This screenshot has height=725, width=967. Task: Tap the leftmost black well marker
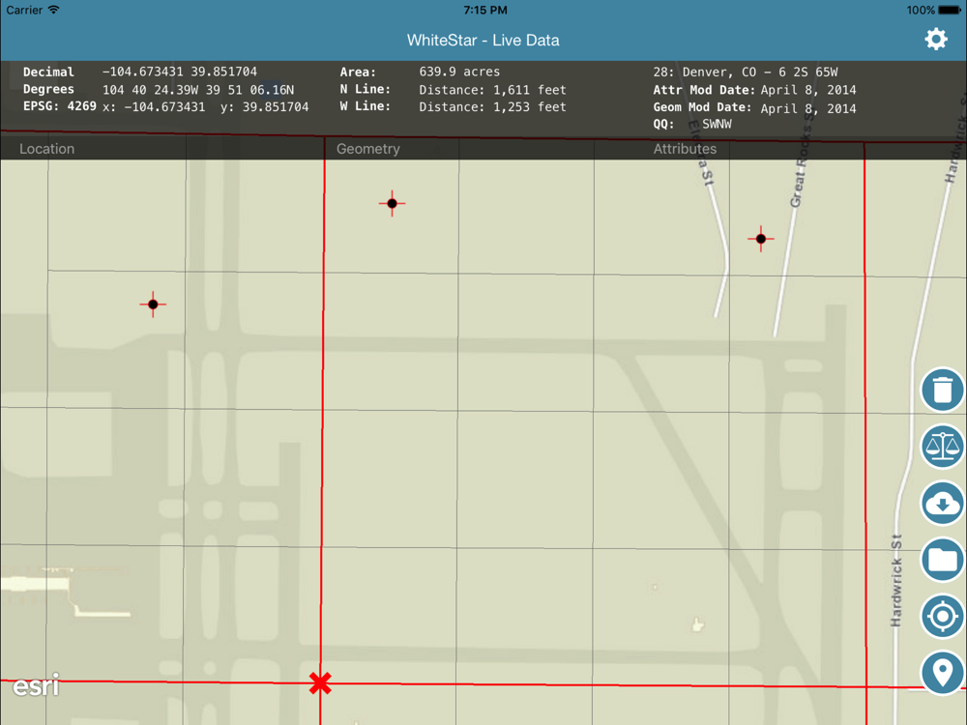[x=153, y=304]
